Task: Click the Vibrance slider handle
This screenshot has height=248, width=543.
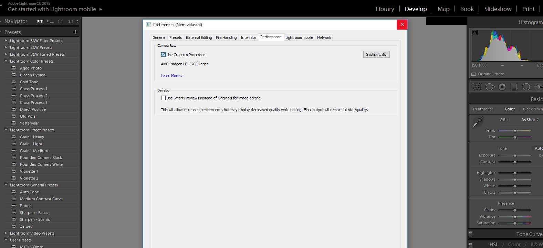Action: click(515, 217)
